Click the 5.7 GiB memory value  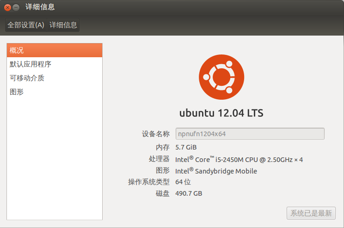click(x=186, y=147)
